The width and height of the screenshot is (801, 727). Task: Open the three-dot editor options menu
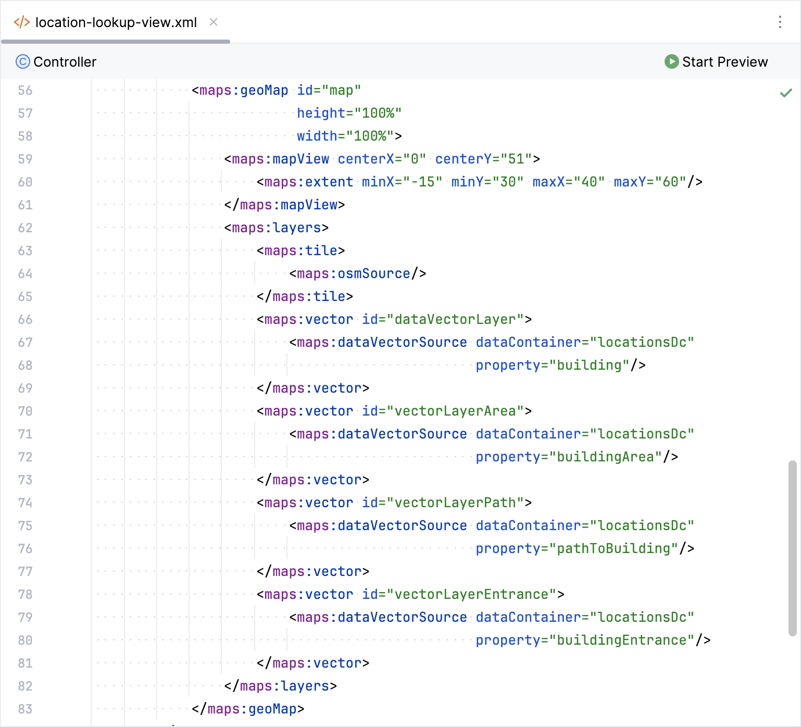point(780,22)
